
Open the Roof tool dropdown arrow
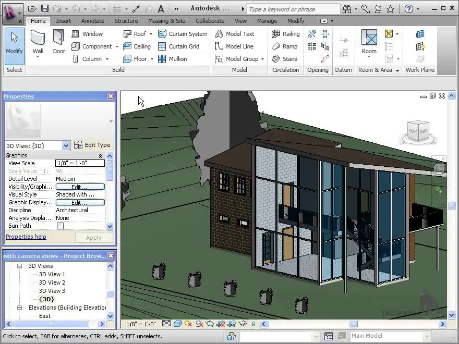tap(151, 34)
